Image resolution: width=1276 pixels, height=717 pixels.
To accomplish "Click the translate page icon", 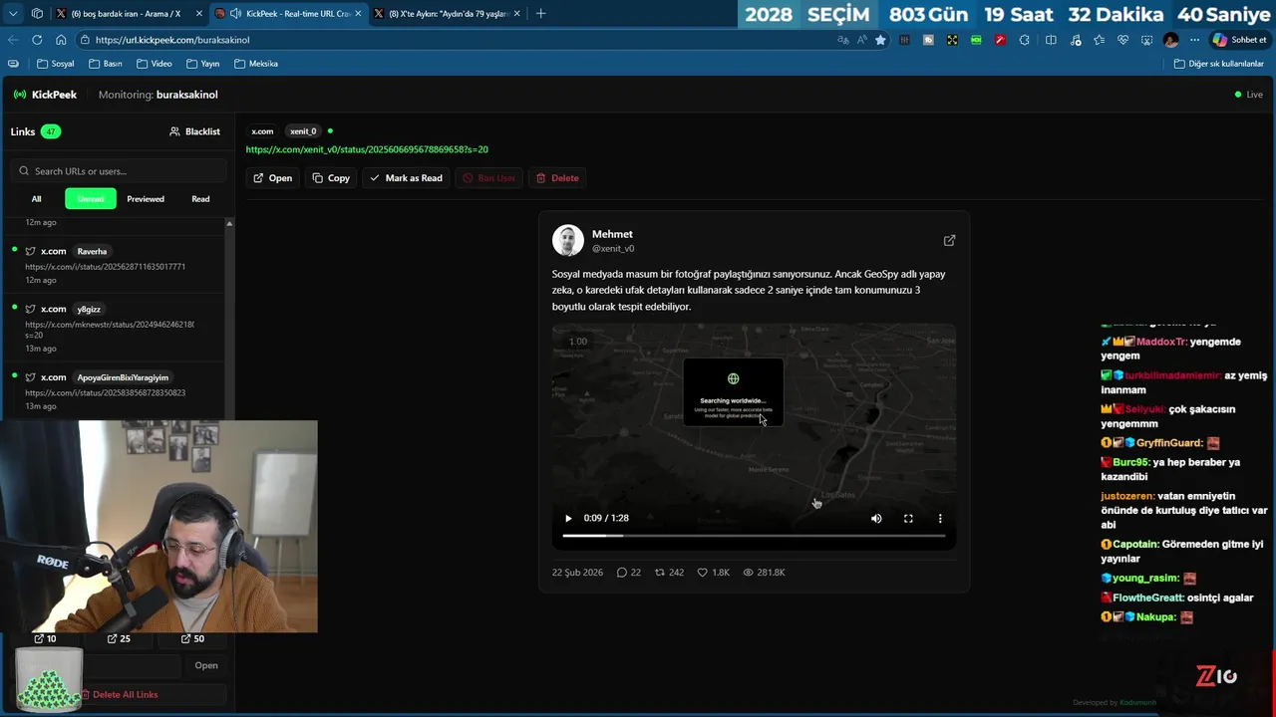I will 843,40.
